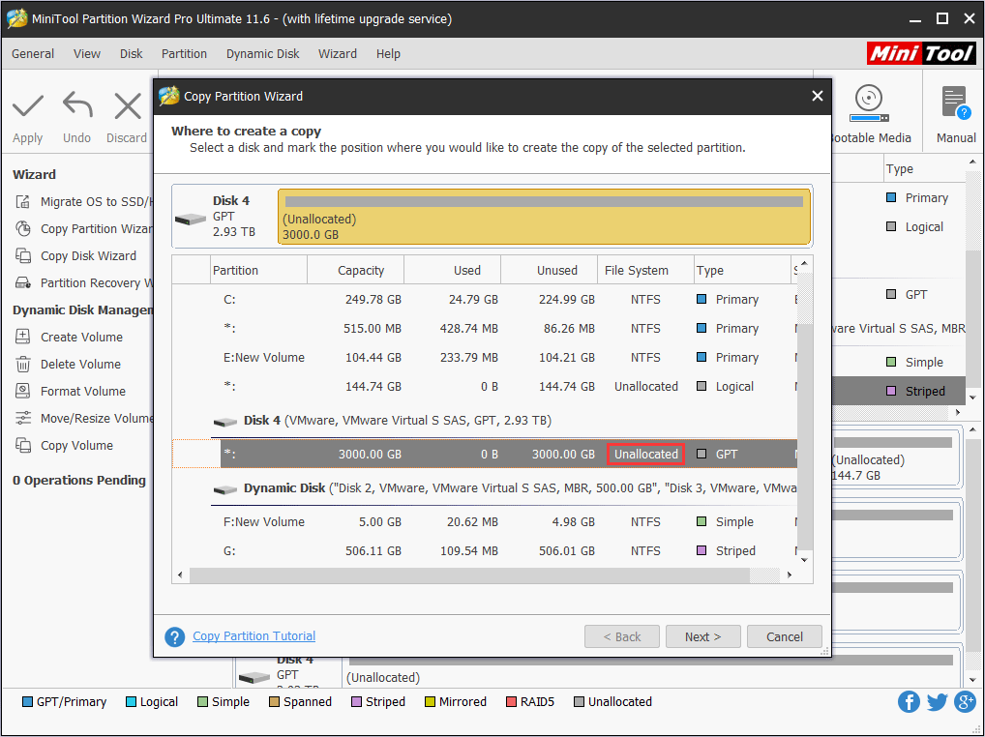Image resolution: width=985 pixels, height=737 pixels.
Task: Select the 3000.00 GB unallocated GPT row
Action: click(485, 454)
